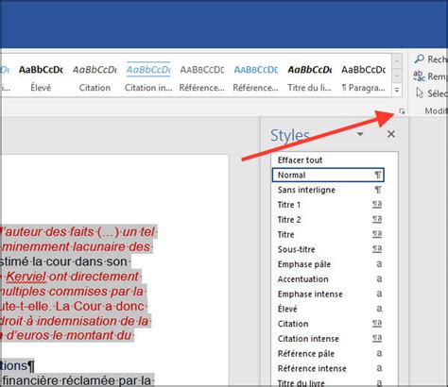The height and width of the screenshot is (387, 448).
Task: Open the Rechercher search tool
Action: tap(431, 59)
